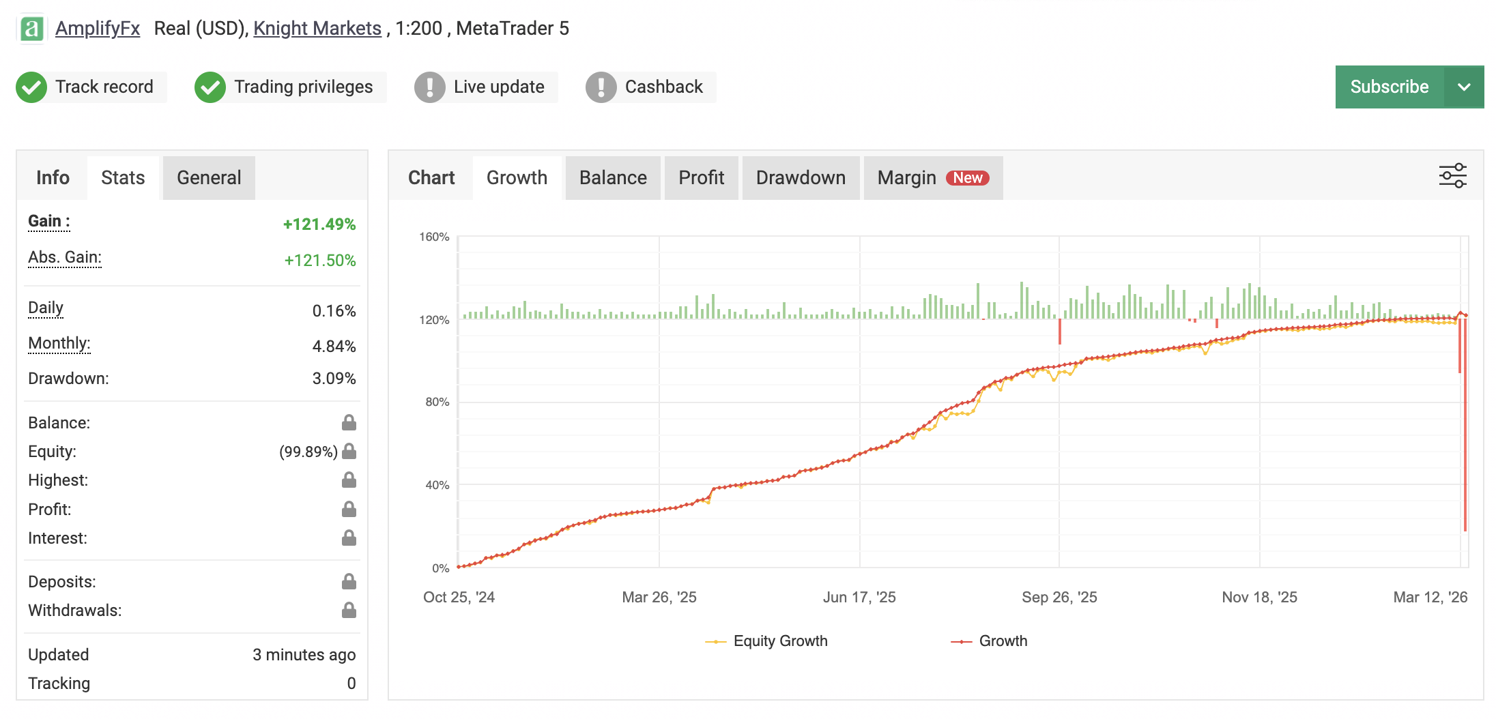Switch to the Stats tab
The image size is (1496, 719).
[123, 177]
